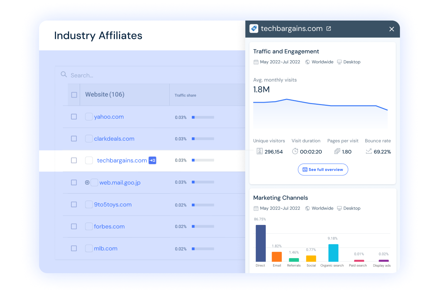This screenshot has width=439, height=293.
Task: Click the Paid search bar in chart
Action: coord(359,261)
